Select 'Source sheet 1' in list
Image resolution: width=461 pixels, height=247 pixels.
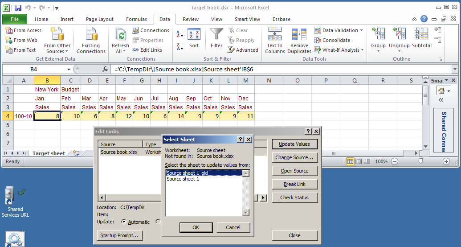point(204,179)
